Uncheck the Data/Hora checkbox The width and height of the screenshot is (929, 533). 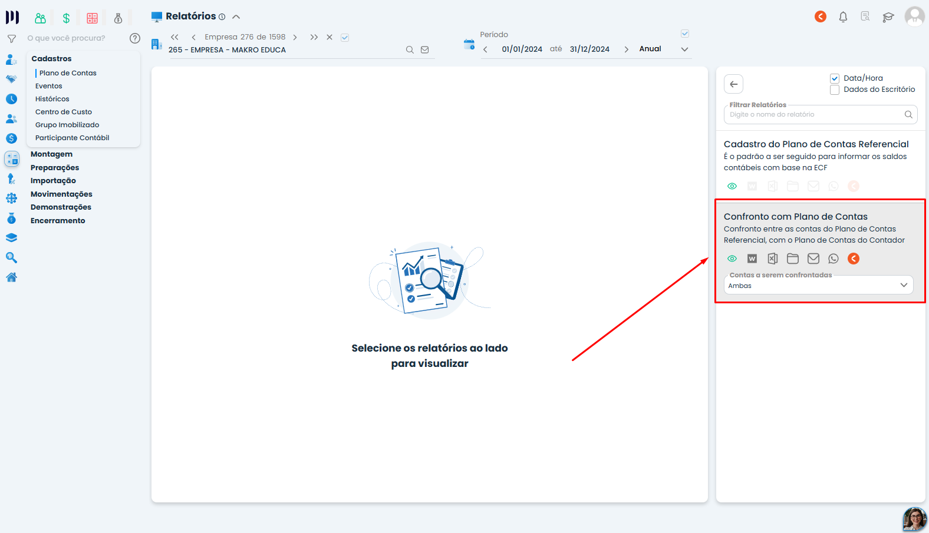(835, 78)
